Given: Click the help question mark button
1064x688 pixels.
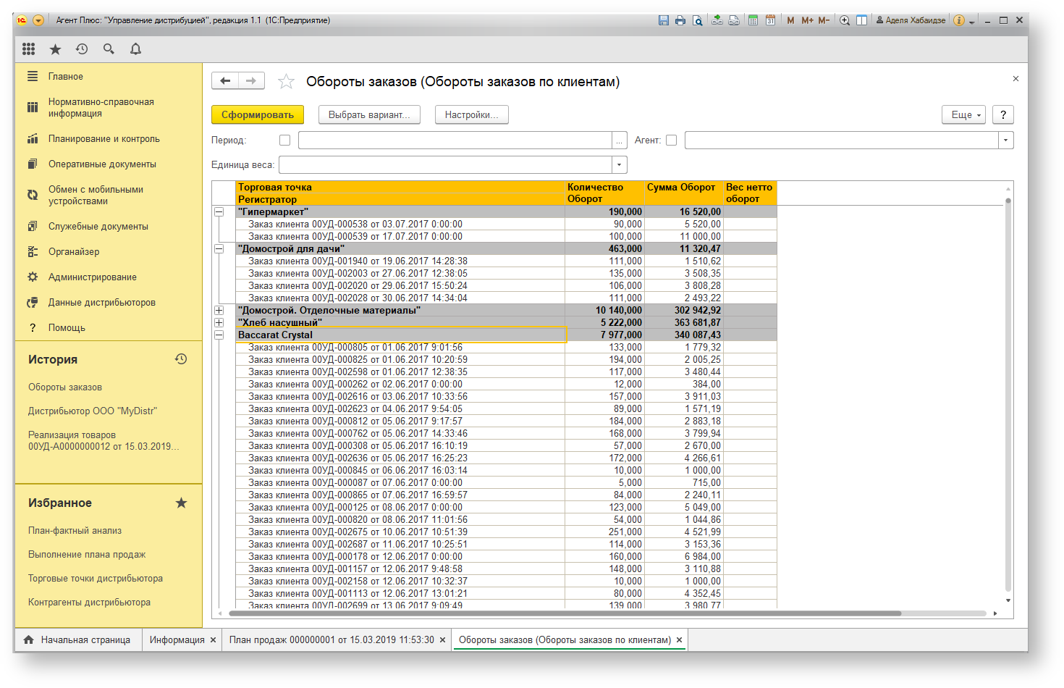Looking at the screenshot, I should [x=1002, y=114].
